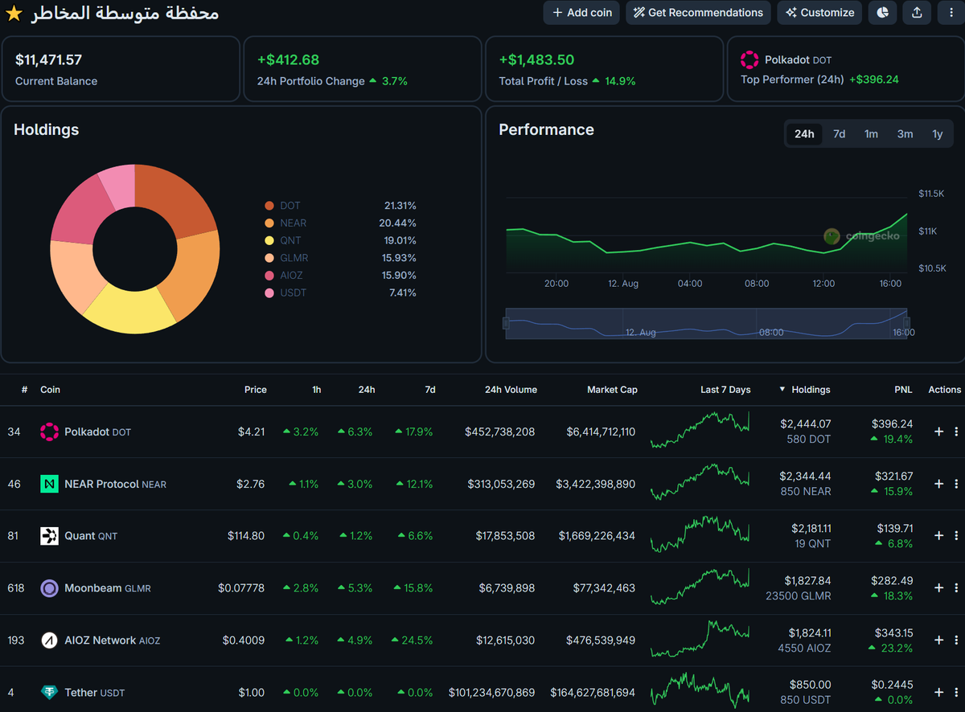Image resolution: width=965 pixels, height=712 pixels.
Task: Click the Moonbeam coin logo
Action: 50,588
